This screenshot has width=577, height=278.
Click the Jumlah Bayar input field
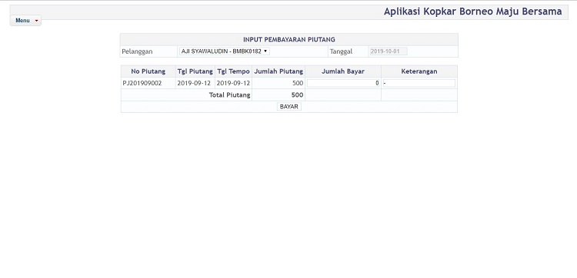point(343,84)
